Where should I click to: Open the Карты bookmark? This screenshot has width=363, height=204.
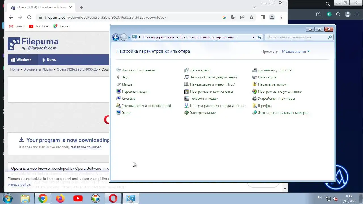click(61, 26)
